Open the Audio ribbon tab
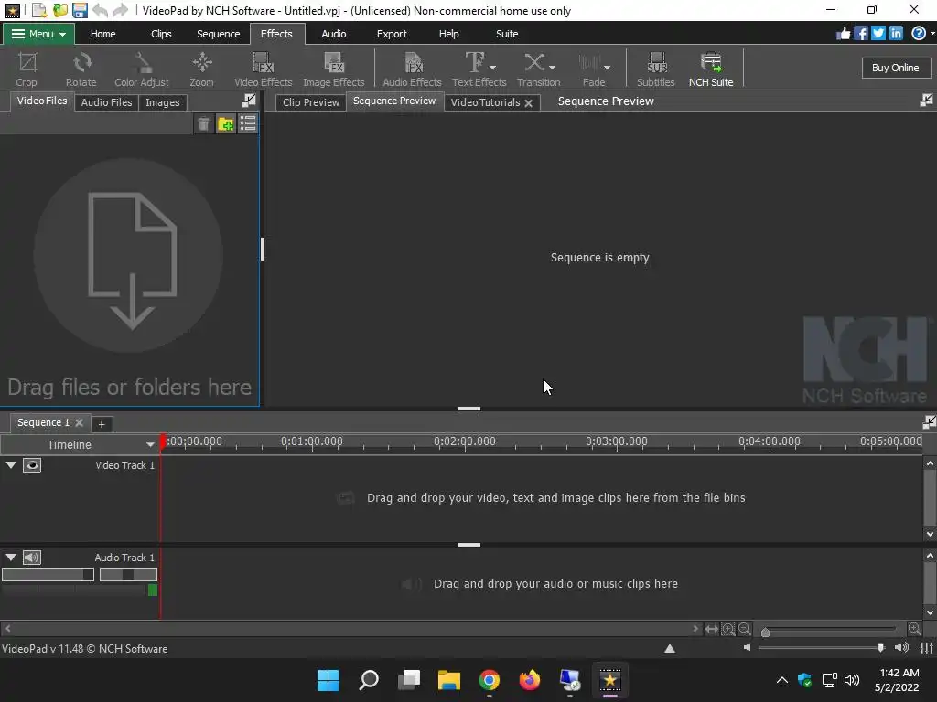 [333, 34]
